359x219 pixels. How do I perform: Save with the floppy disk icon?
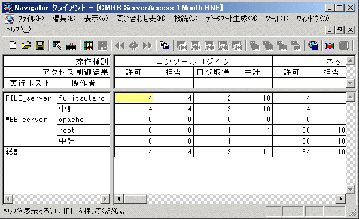[40, 45]
